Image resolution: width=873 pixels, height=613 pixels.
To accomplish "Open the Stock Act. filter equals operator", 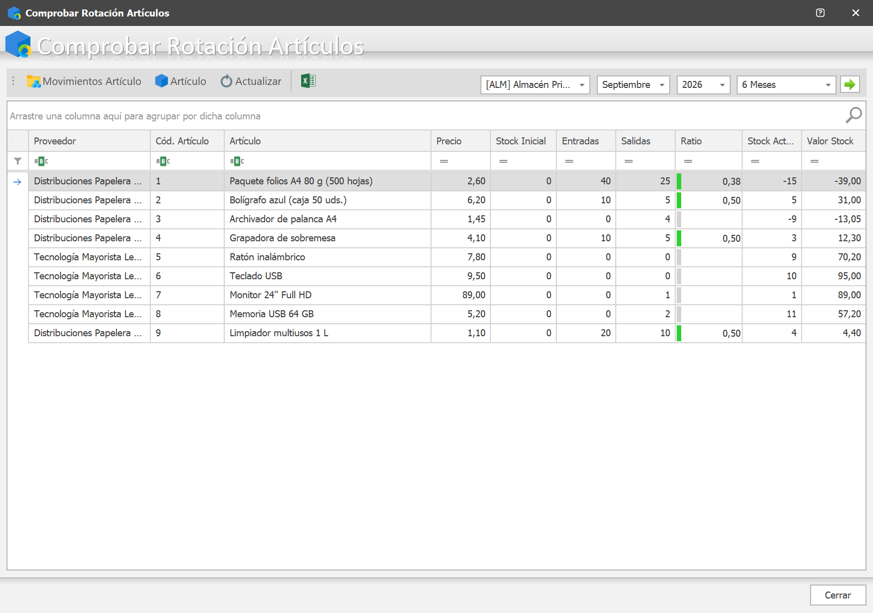I will click(x=755, y=161).
